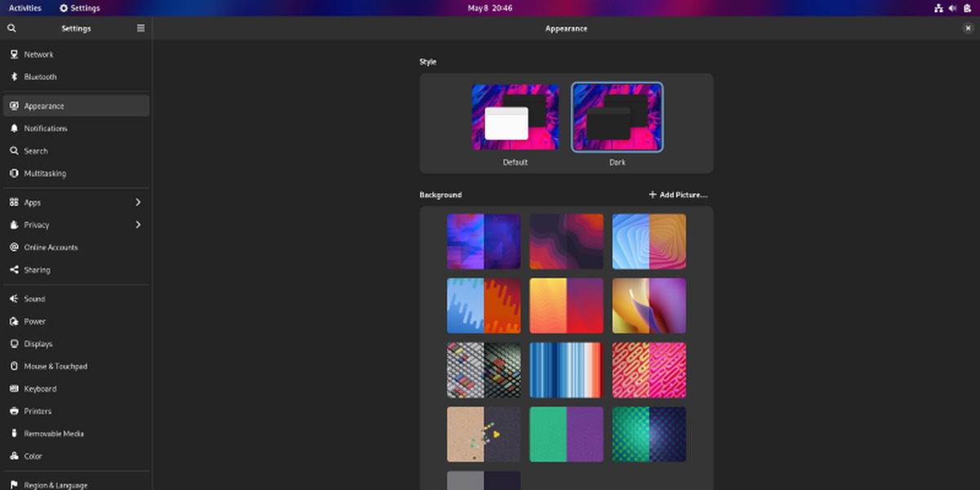Open the system volume icon in top bar

coord(952,8)
